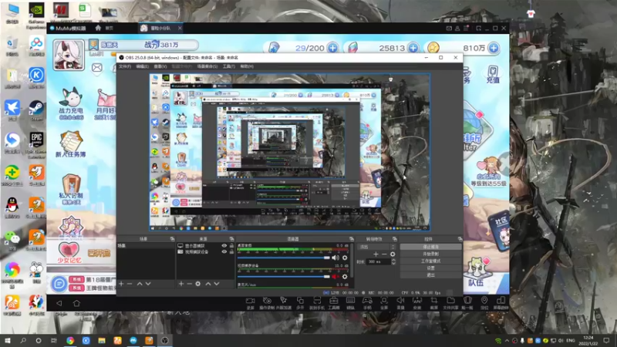
Task: Increase transition duration with up arrow
Action: pyautogui.click(x=393, y=260)
